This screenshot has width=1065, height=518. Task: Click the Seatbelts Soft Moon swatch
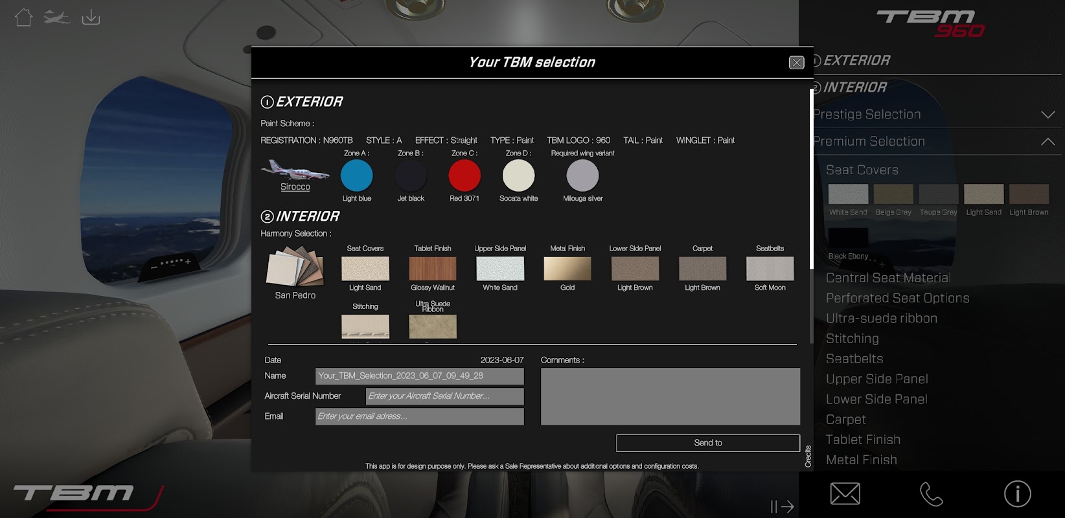click(770, 269)
